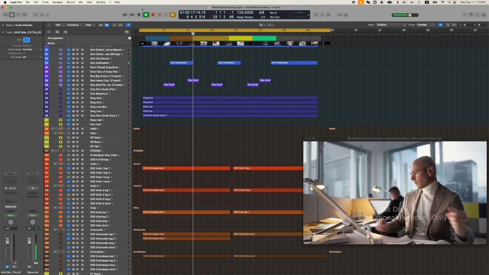Click the CSS Contrabass leg 1 region on Violin I

point(186,168)
